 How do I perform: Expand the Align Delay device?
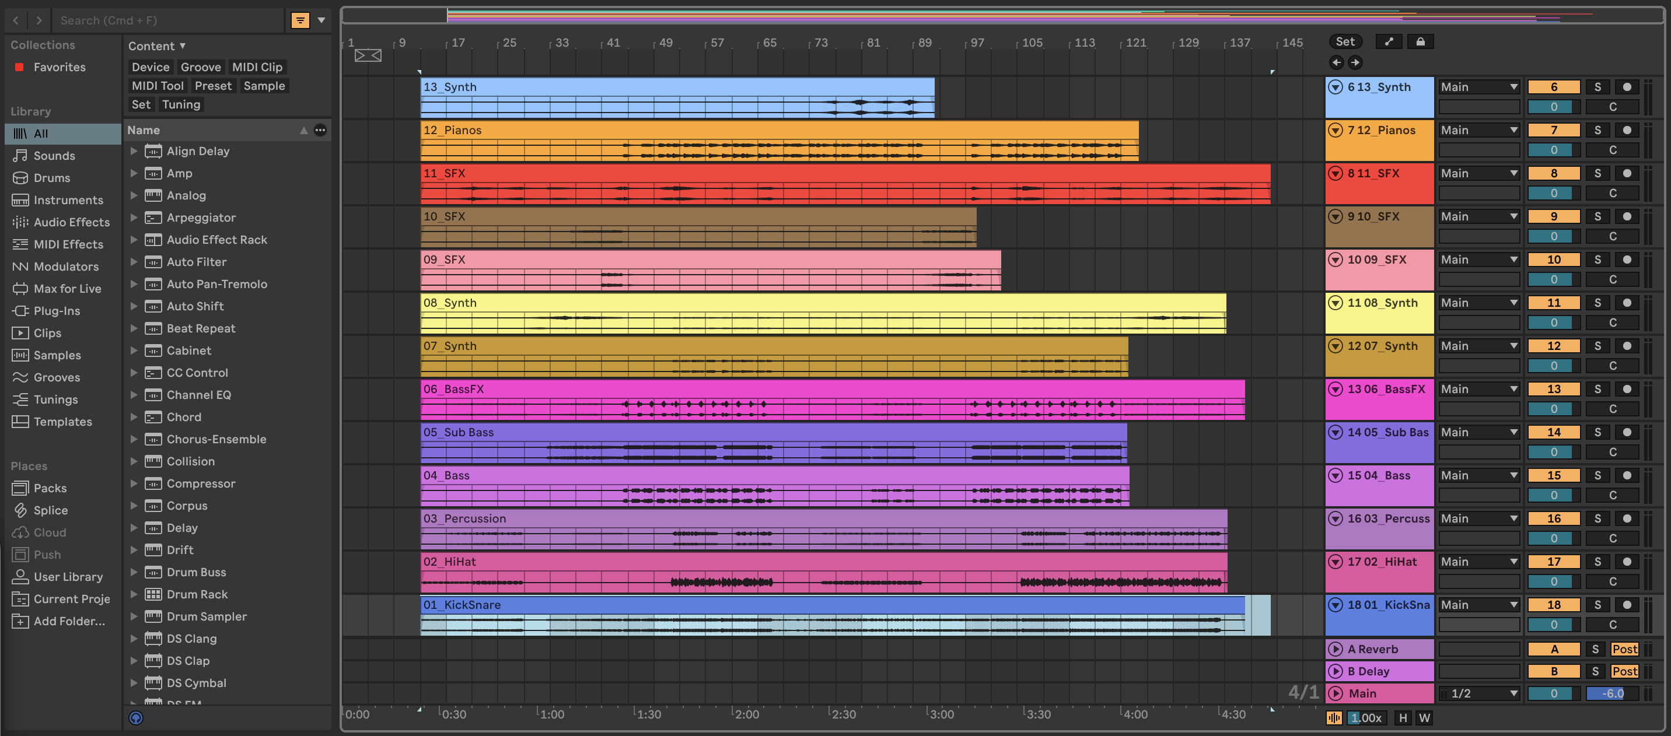point(134,151)
